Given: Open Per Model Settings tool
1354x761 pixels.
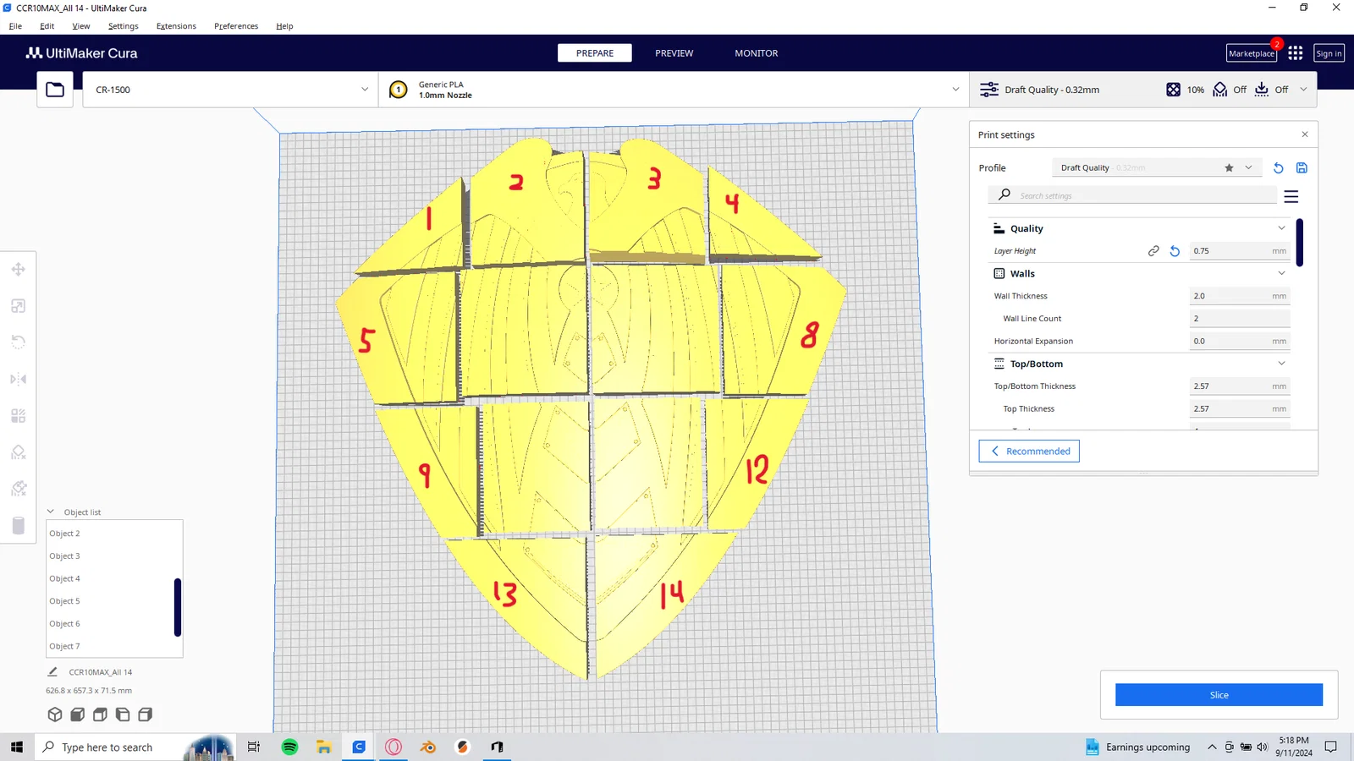Looking at the screenshot, I should coord(18,416).
